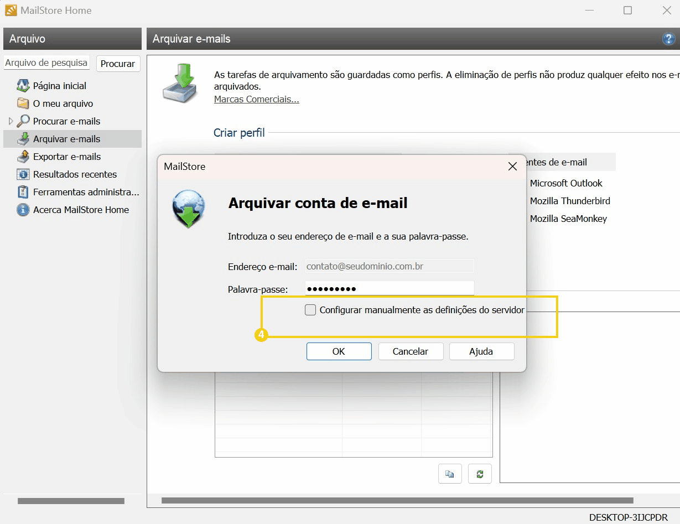The height and width of the screenshot is (524, 680).
Task: Select the O meu arquivo folder icon
Action: pyautogui.click(x=23, y=103)
